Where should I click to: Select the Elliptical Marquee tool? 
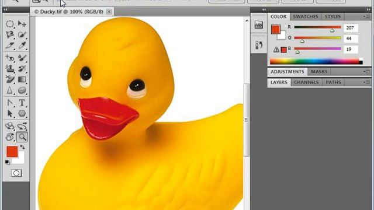[x=10, y=24]
